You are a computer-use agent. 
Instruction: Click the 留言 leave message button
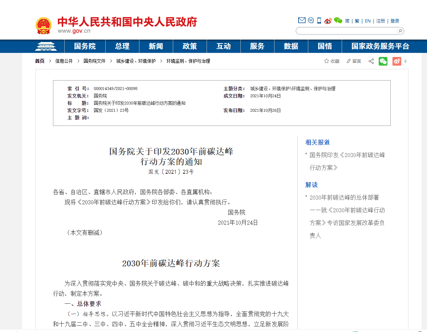pos(354,61)
